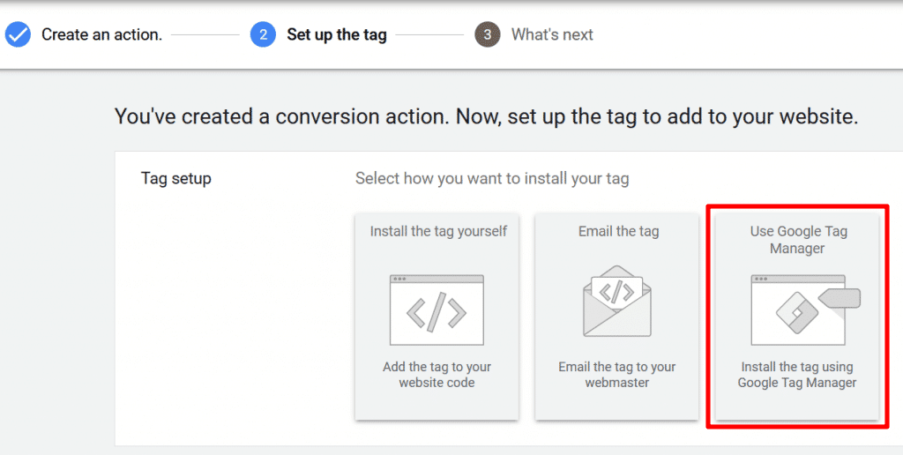Click the completed step checkmark icon
The width and height of the screenshot is (903, 455).
(18, 35)
